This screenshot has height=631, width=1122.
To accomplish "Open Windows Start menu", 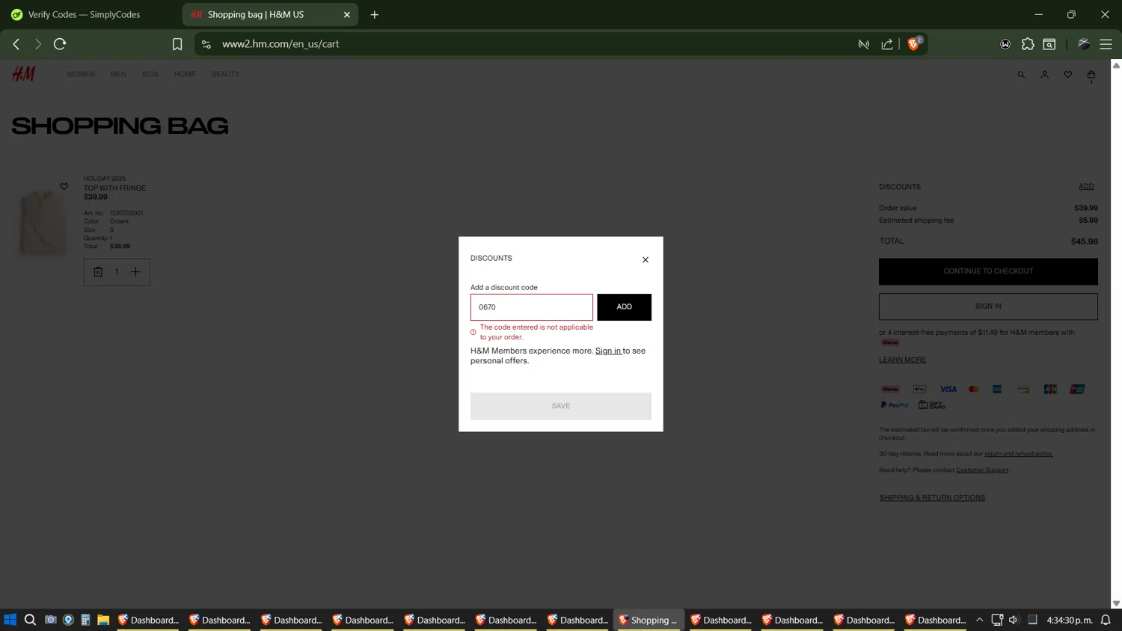I will [x=10, y=620].
